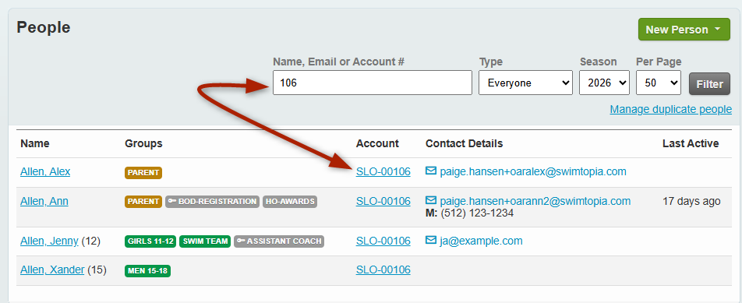Click the email envelope icon for Ann Allen
Viewport: 742px width, 303px height.
coord(430,200)
